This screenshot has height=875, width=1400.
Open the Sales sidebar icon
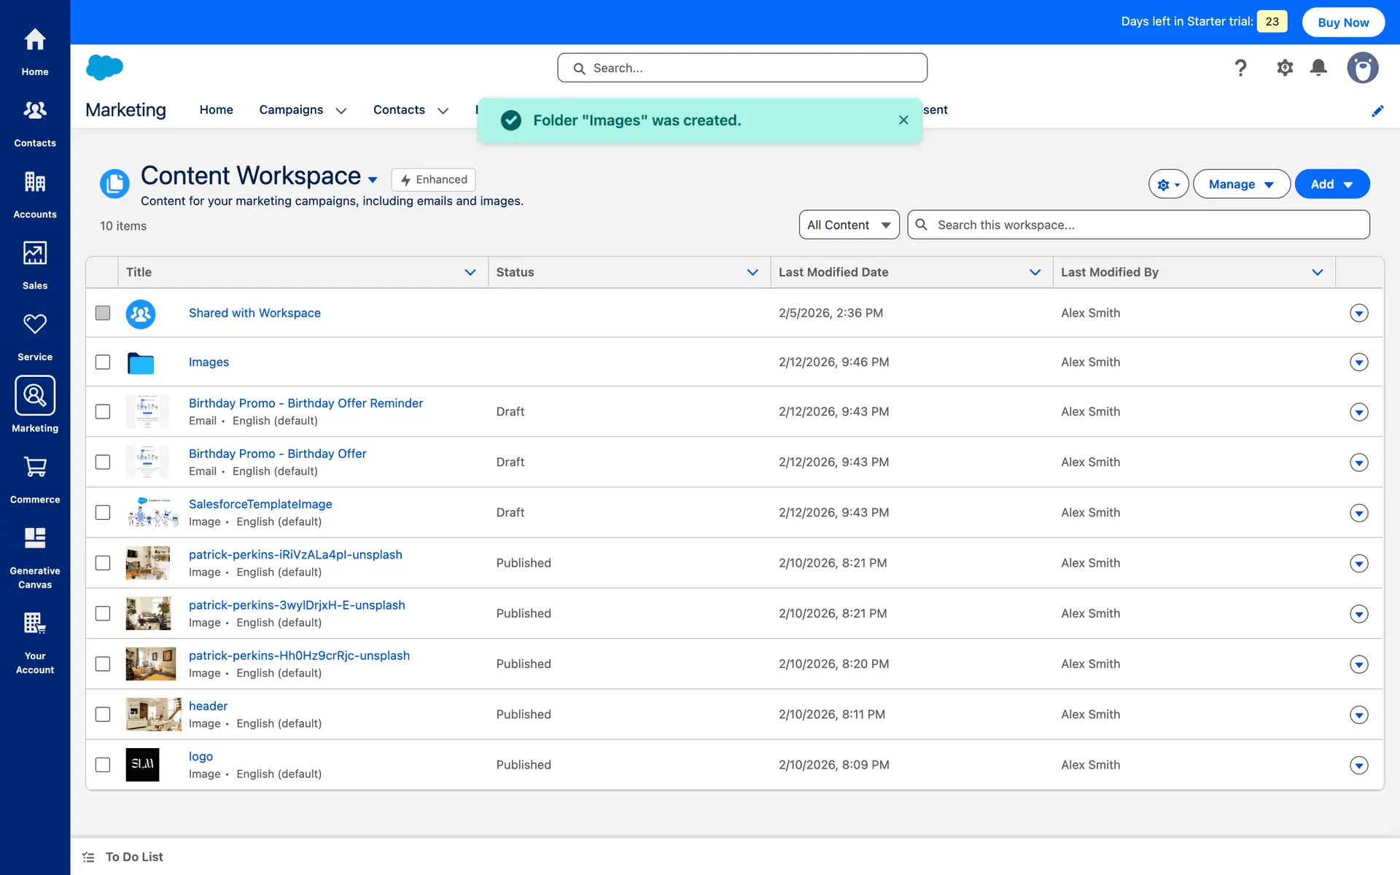[35, 254]
